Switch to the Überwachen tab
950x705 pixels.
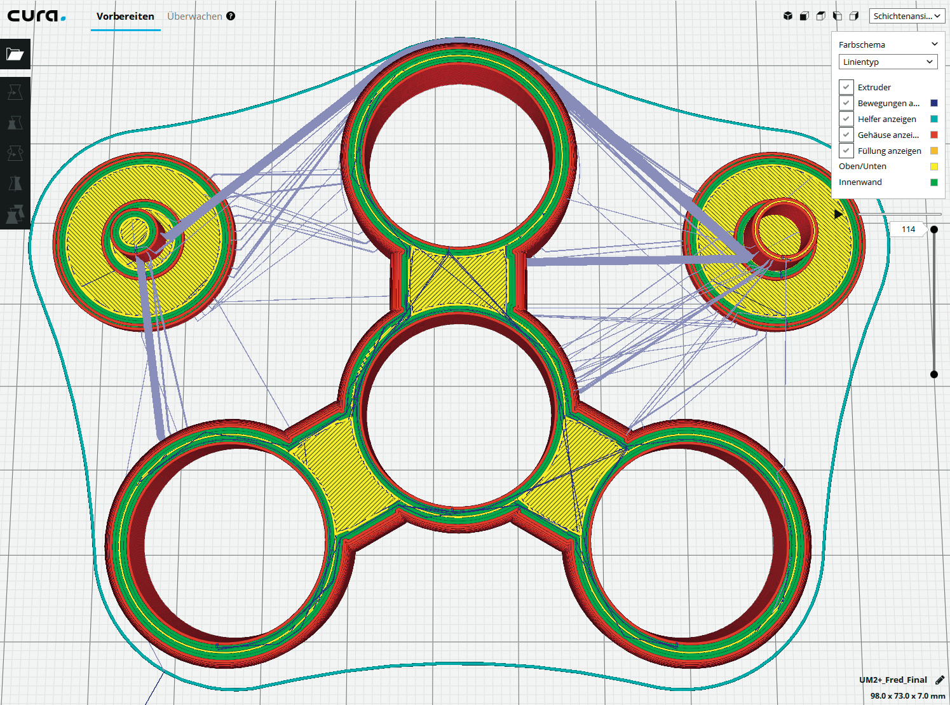(194, 16)
